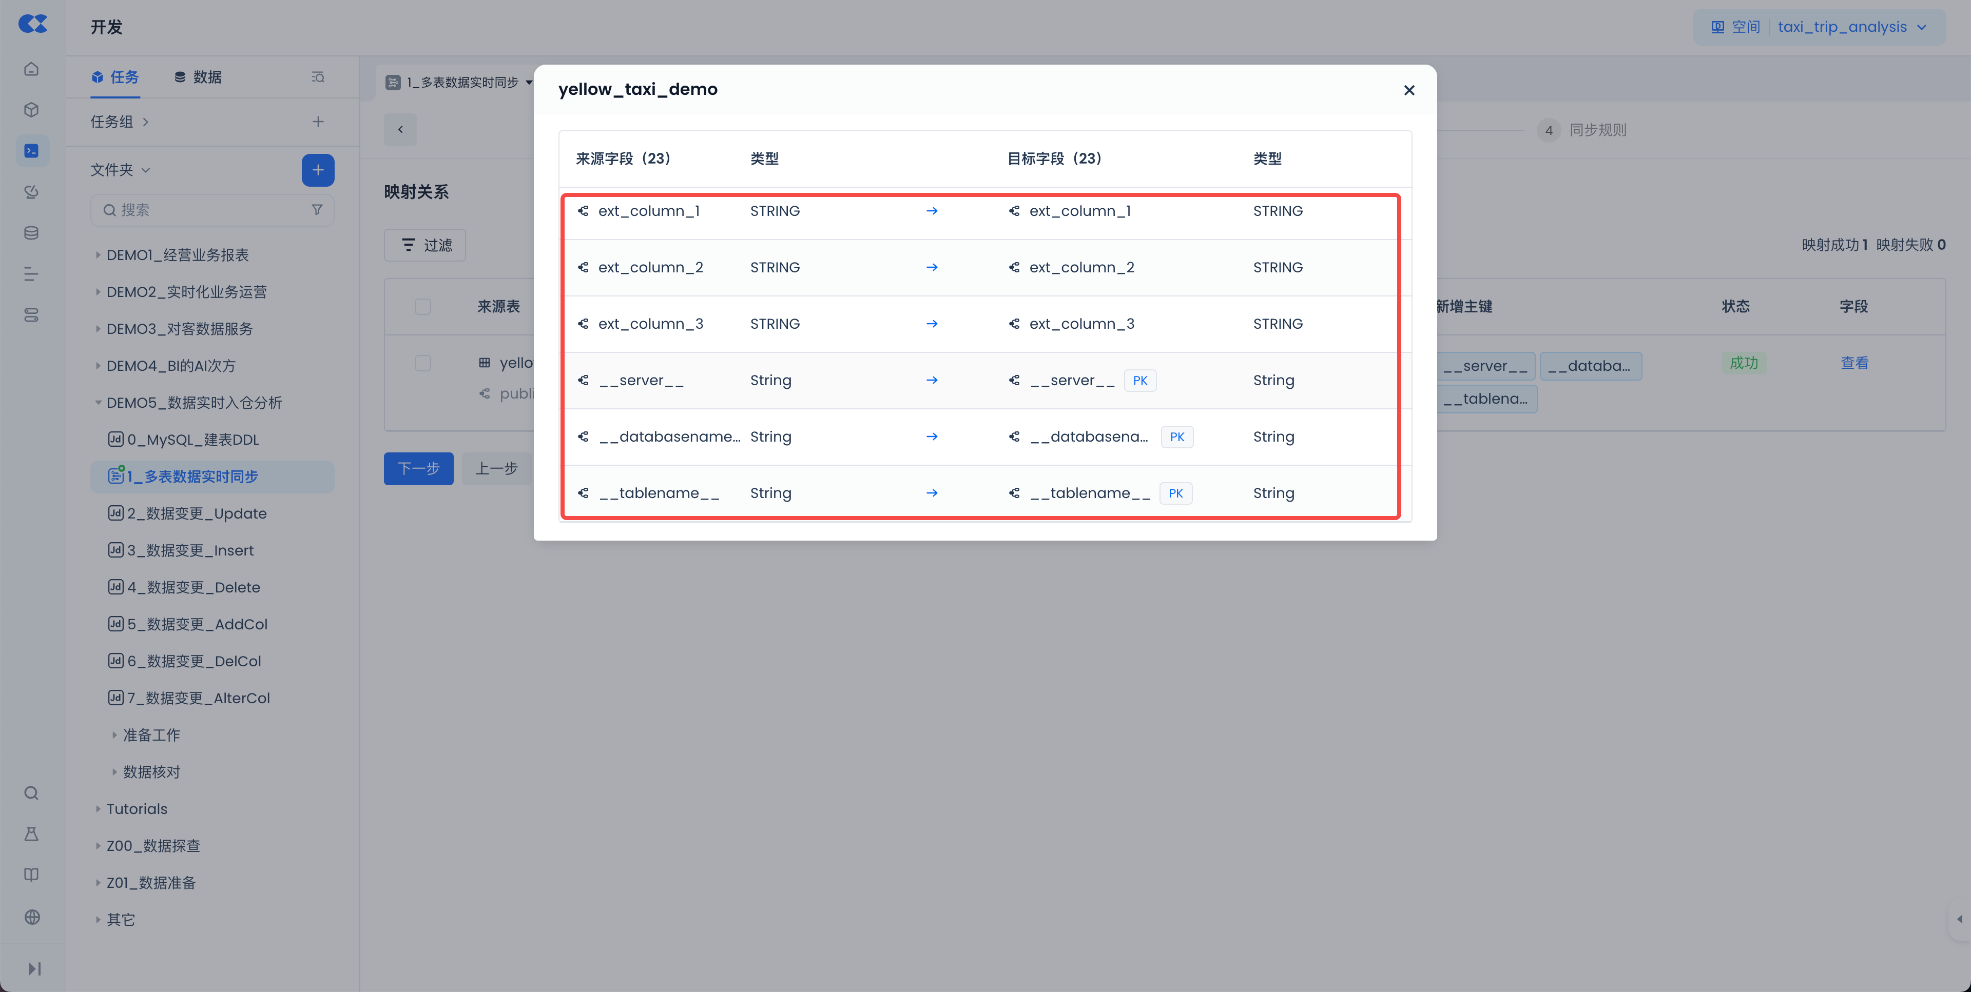Collapse the DEMO5_数据实时入仓分析 folder
The width and height of the screenshot is (1971, 992).
[98, 402]
